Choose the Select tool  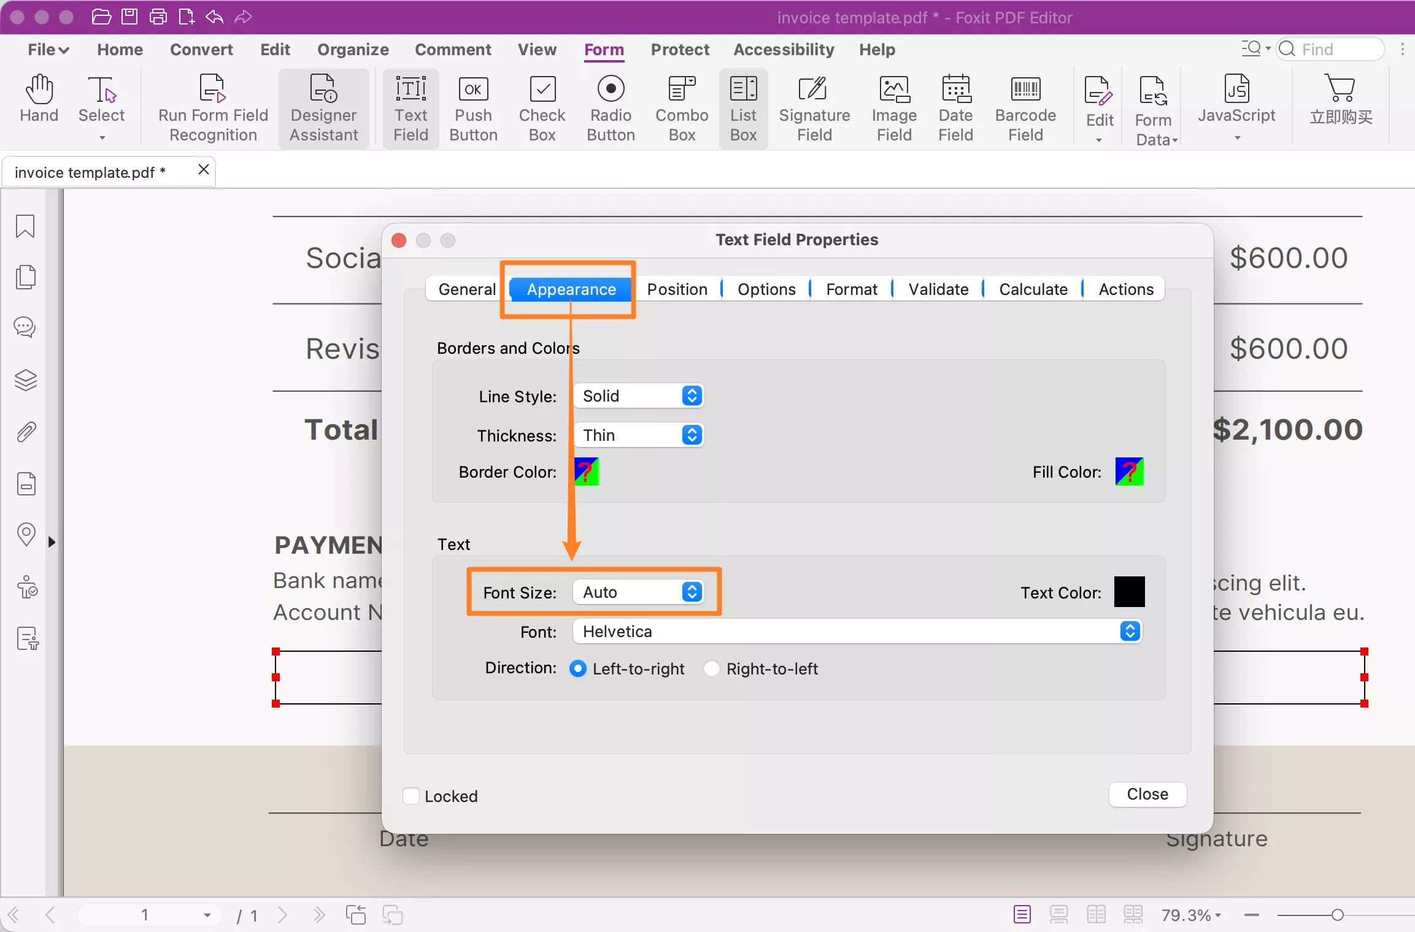pyautogui.click(x=102, y=107)
